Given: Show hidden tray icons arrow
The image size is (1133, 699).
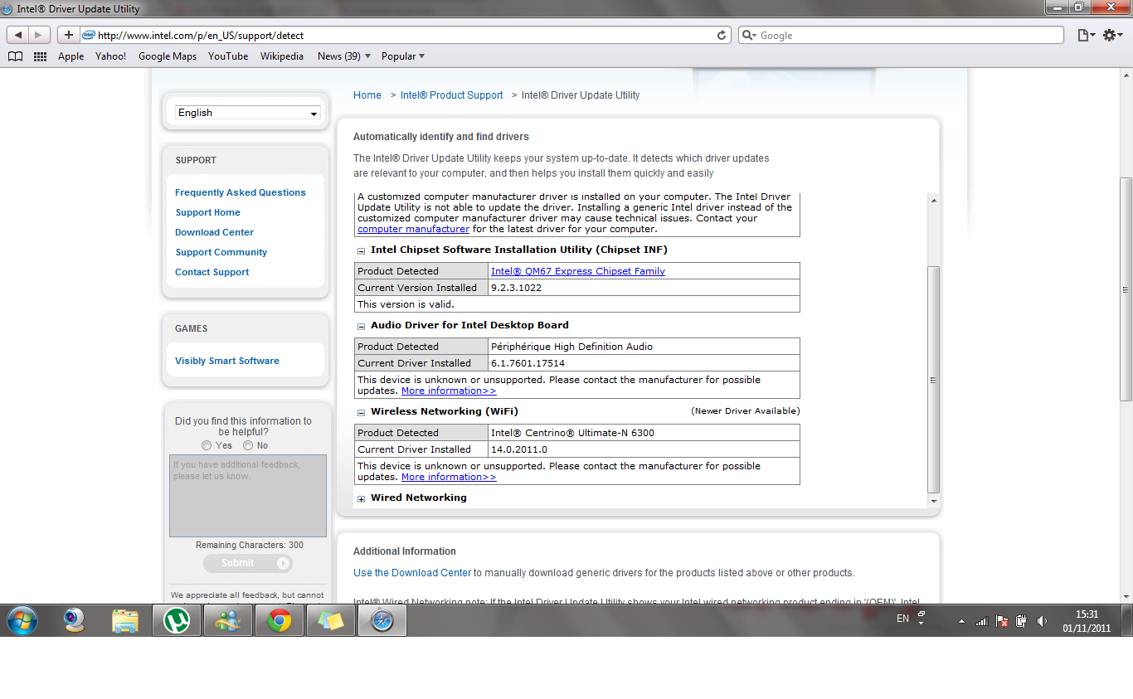Looking at the screenshot, I should [x=961, y=621].
